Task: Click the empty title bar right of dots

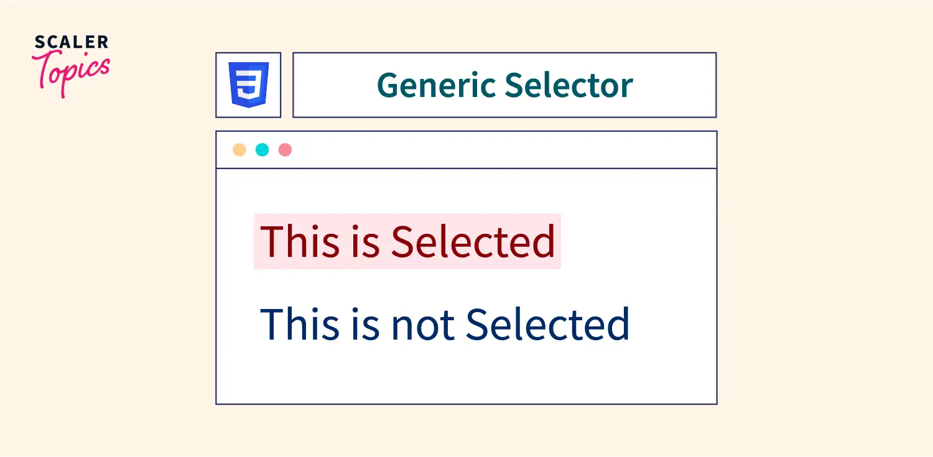Action: tap(498, 150)
